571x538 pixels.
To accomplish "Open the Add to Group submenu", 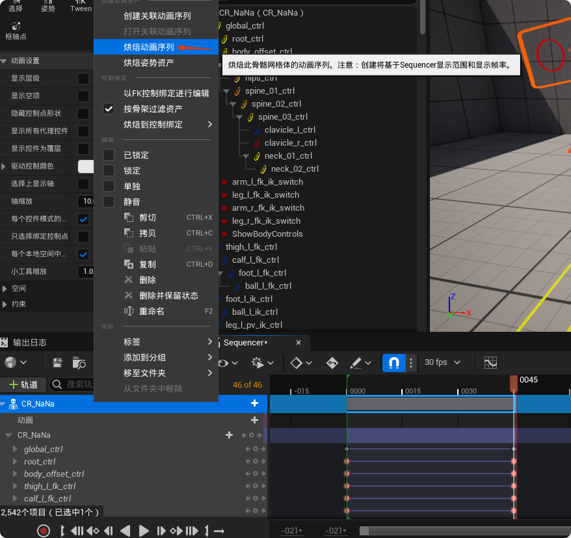I will click(156, 357).
